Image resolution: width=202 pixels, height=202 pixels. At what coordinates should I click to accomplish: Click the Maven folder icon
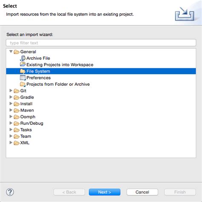17,110
